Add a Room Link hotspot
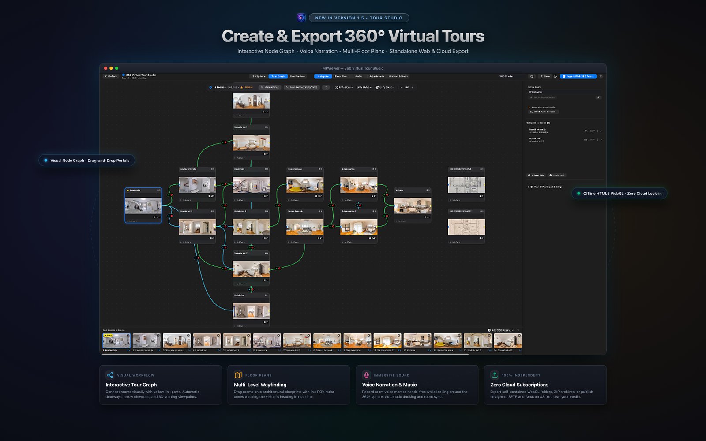The image size is (706, 441). [536, 175]
